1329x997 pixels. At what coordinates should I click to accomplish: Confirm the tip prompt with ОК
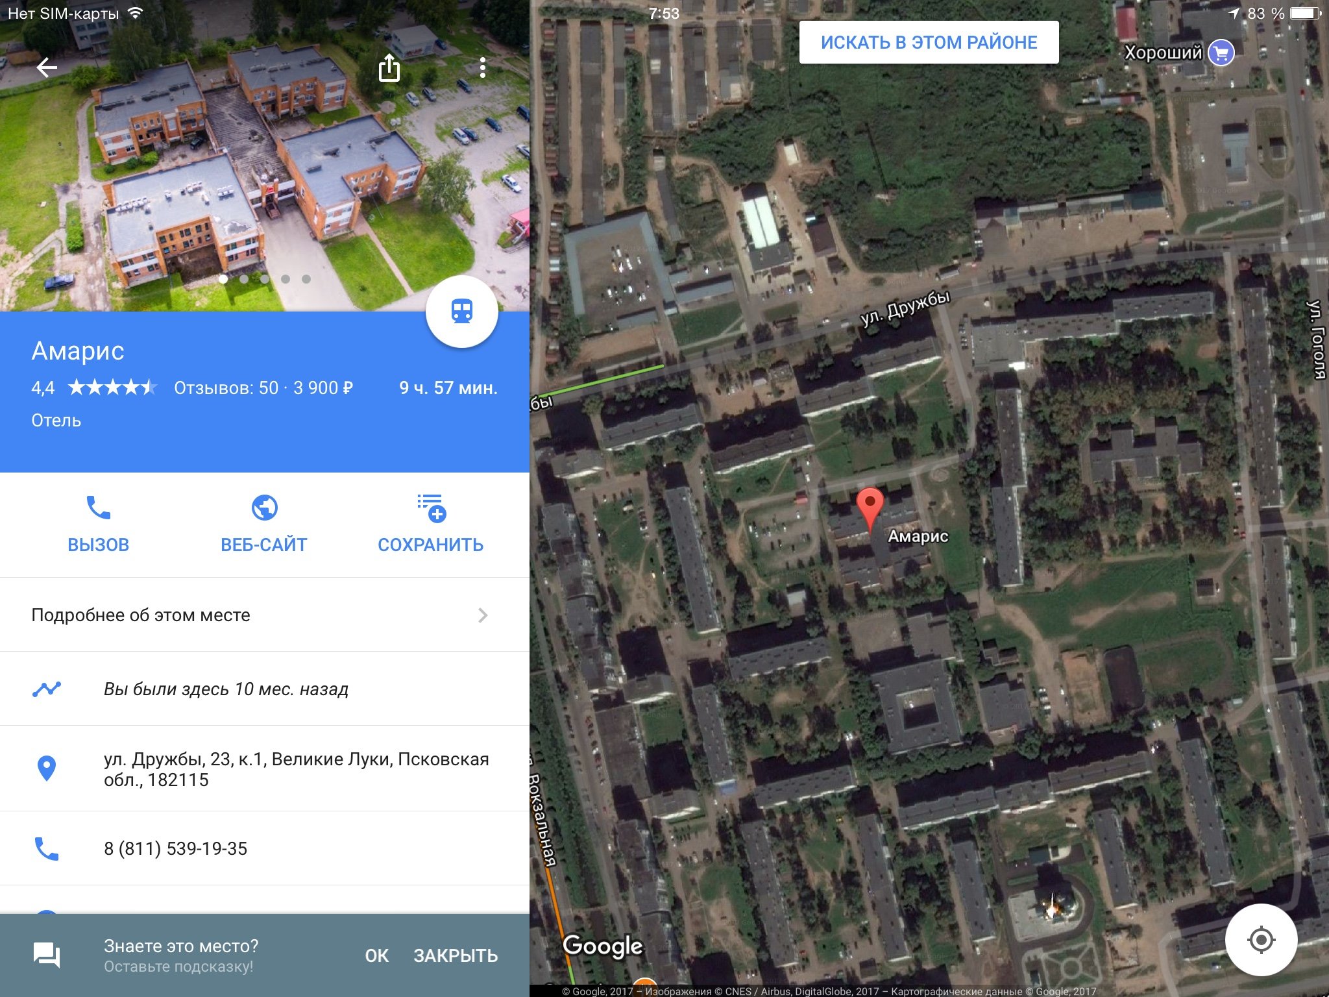pos(376,955)
